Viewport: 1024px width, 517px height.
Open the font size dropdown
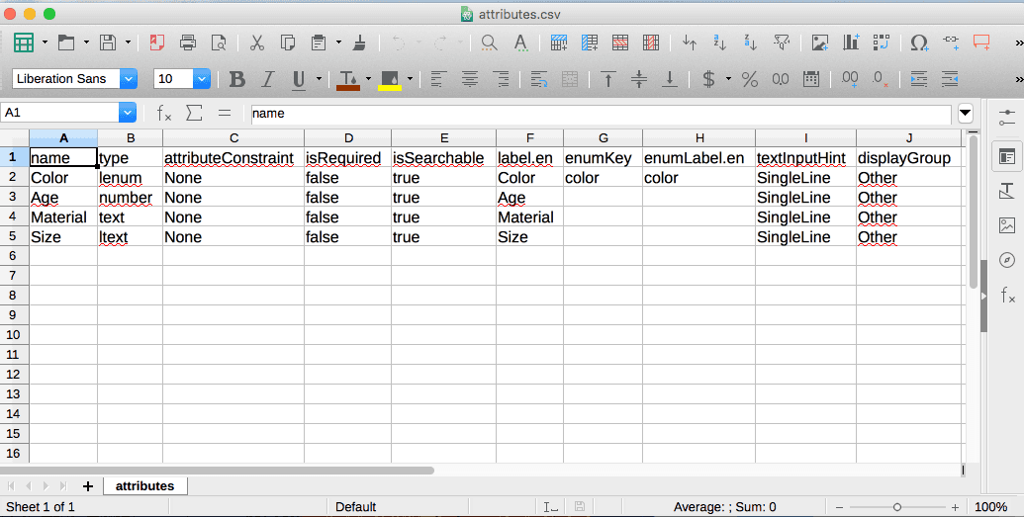(x=202, y=79)
